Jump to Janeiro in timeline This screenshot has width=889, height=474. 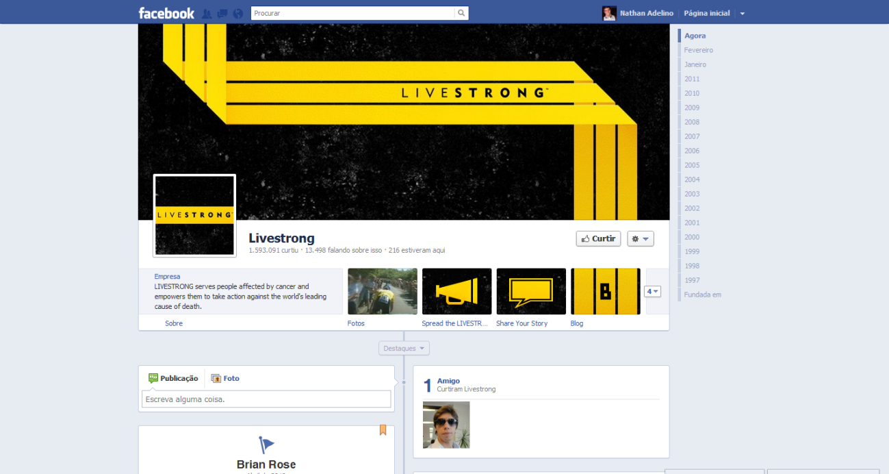(x=695, y=64)
